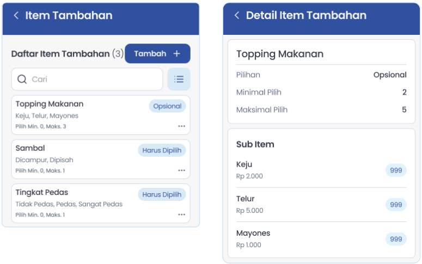This screenshot has width=422, height=264.
Task: Click the Cari search field
Action: click(87, 79)
